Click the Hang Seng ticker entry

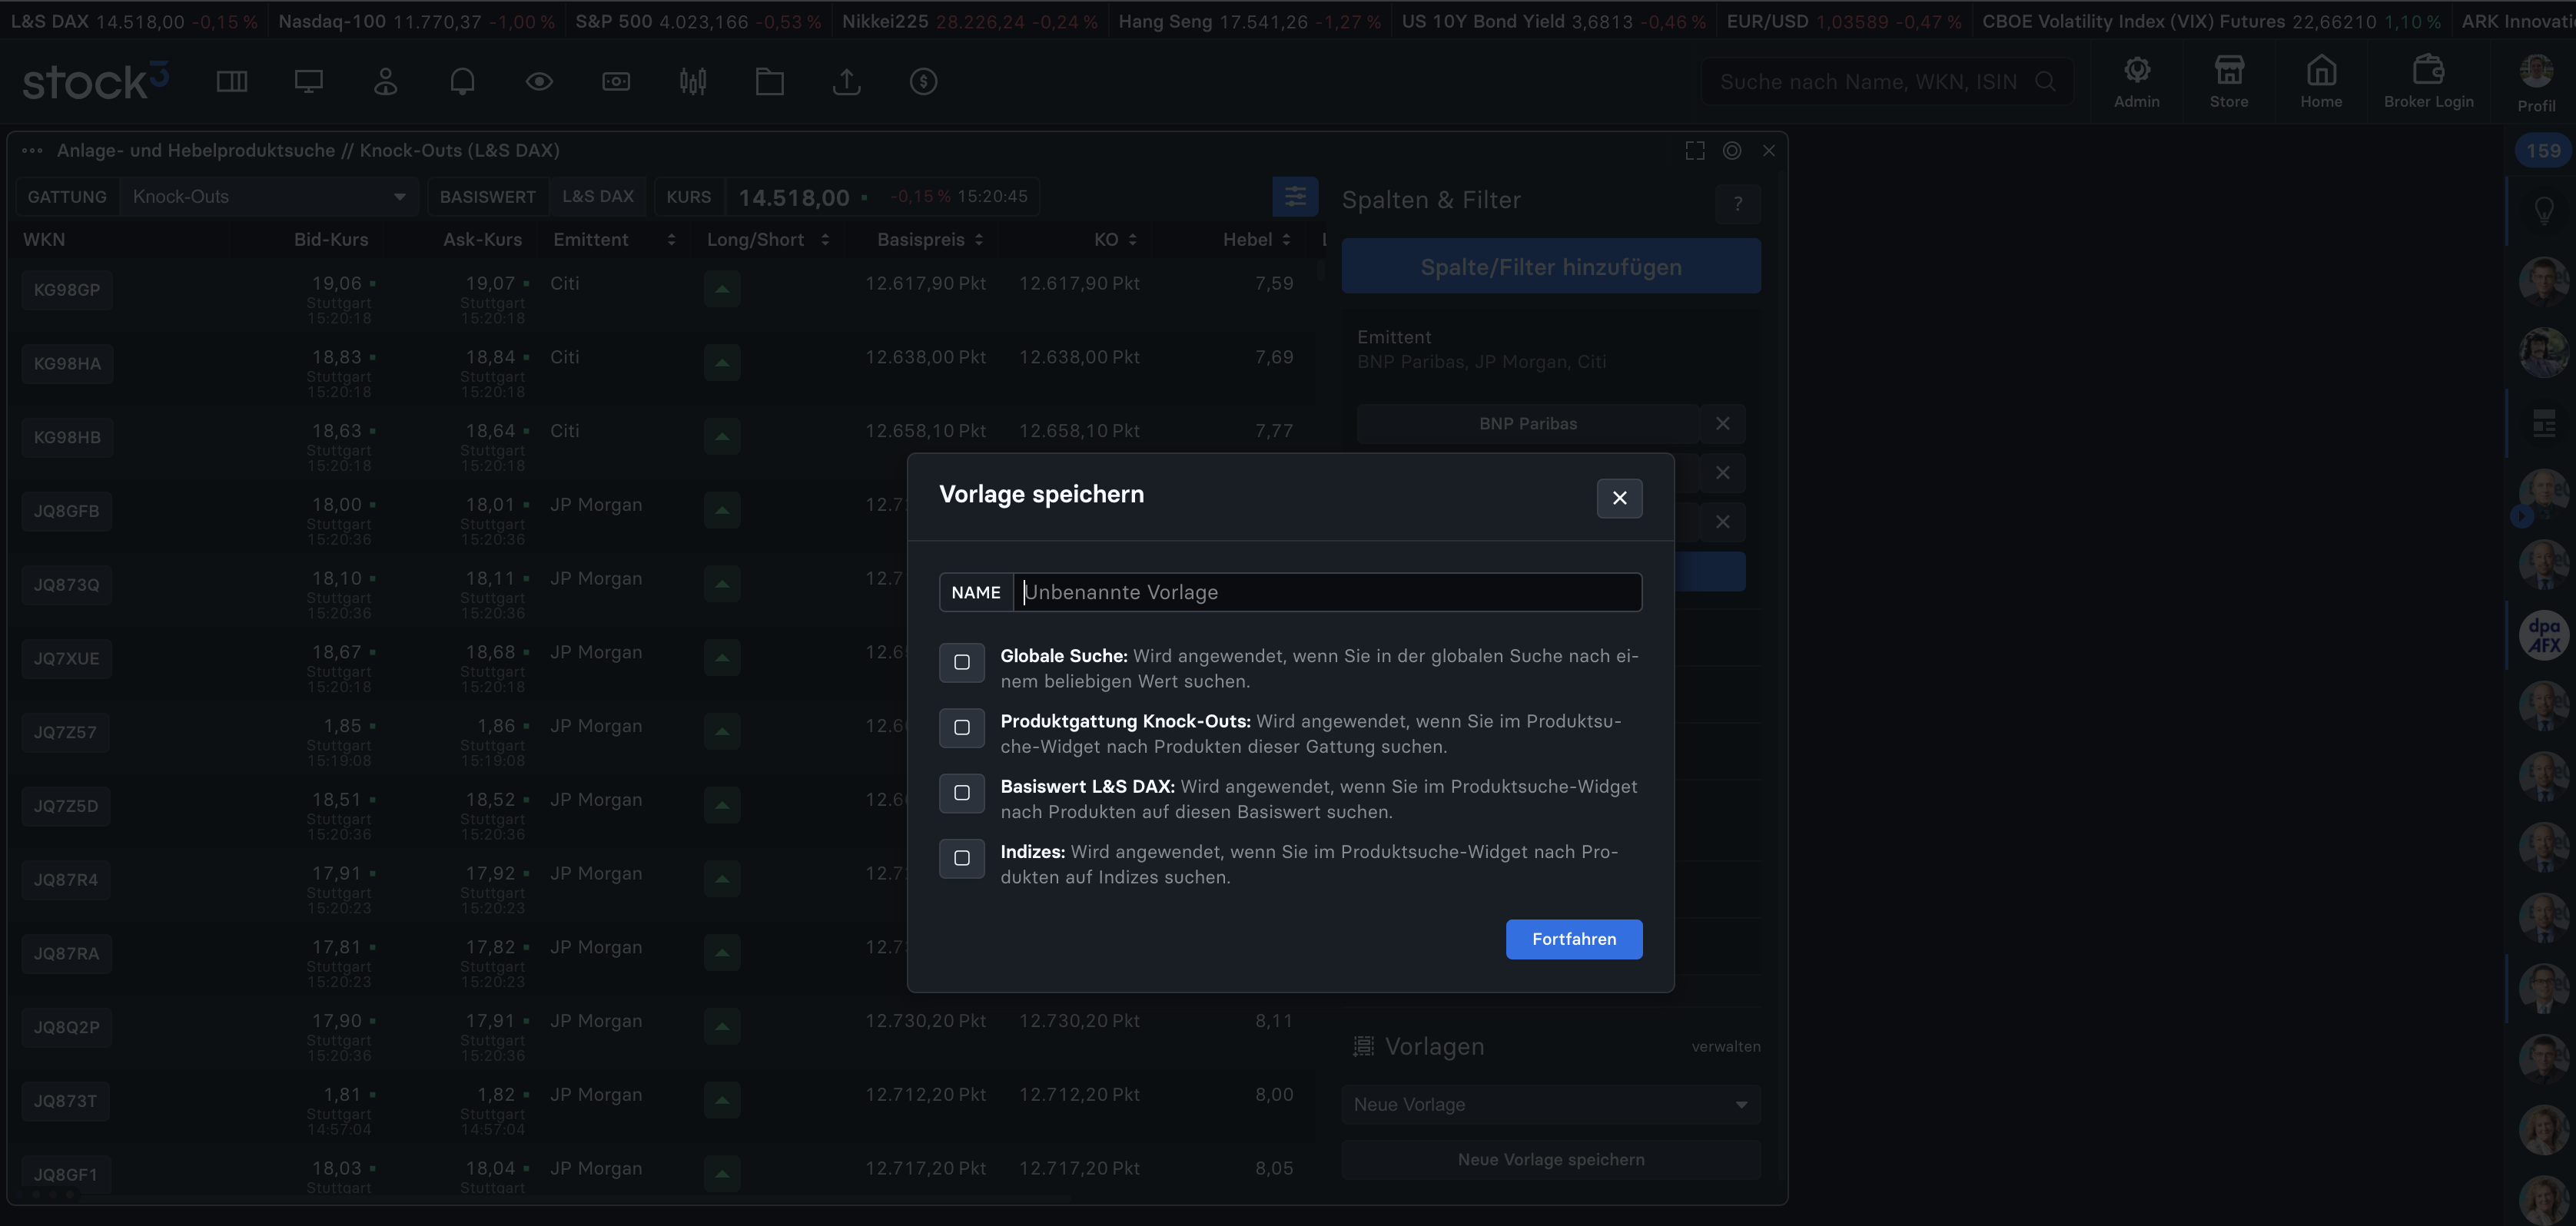(1249, 21)
